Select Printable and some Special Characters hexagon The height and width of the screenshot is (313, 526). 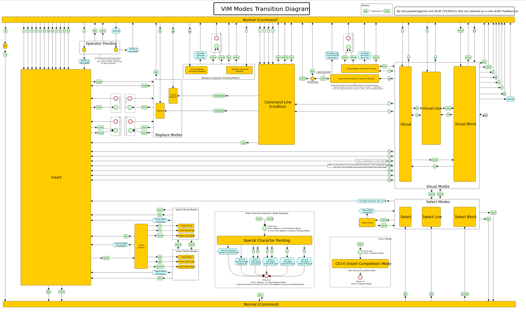click(x=332, y=55)
